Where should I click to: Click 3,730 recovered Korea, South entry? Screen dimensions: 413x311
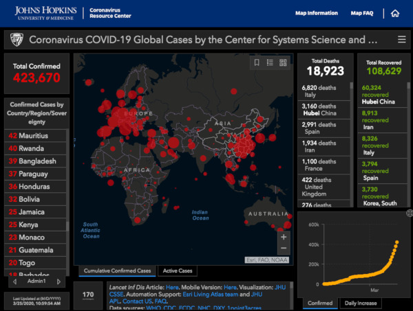[x=383, y=196]
